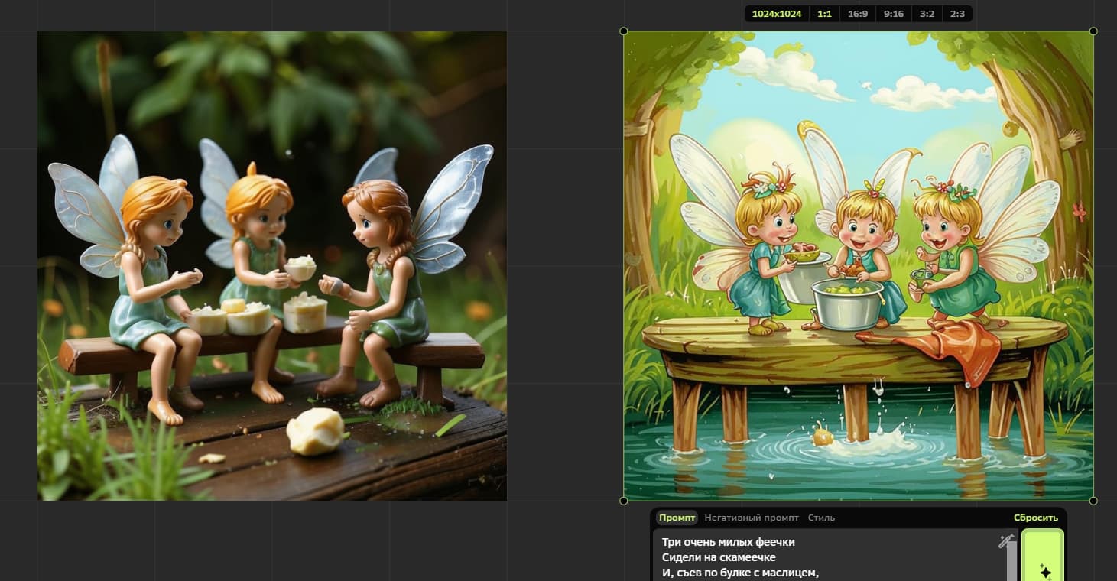The width and height of the screenshot is (1117, 581).
Task: Click the 1024x1024 resolution label
Action: click(777, 14)
